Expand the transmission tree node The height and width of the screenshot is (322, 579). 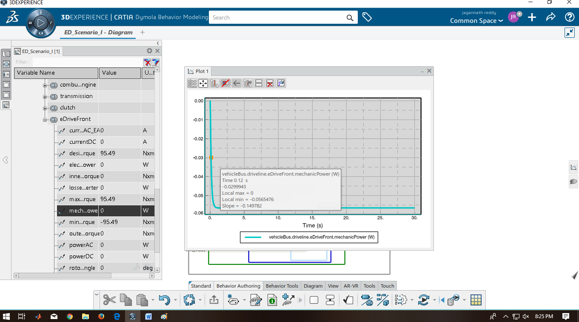click(45, 96)
